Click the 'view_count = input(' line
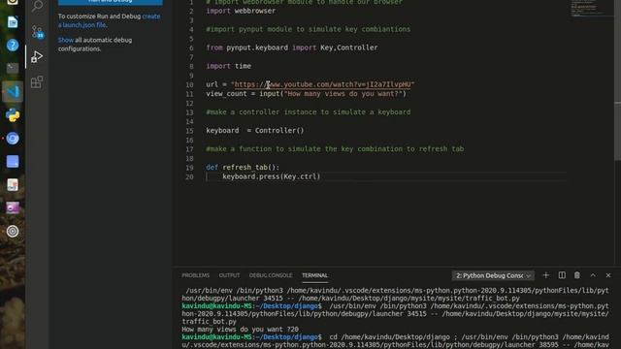This screenshot has width=621, height=349. (x=307, y=94)
